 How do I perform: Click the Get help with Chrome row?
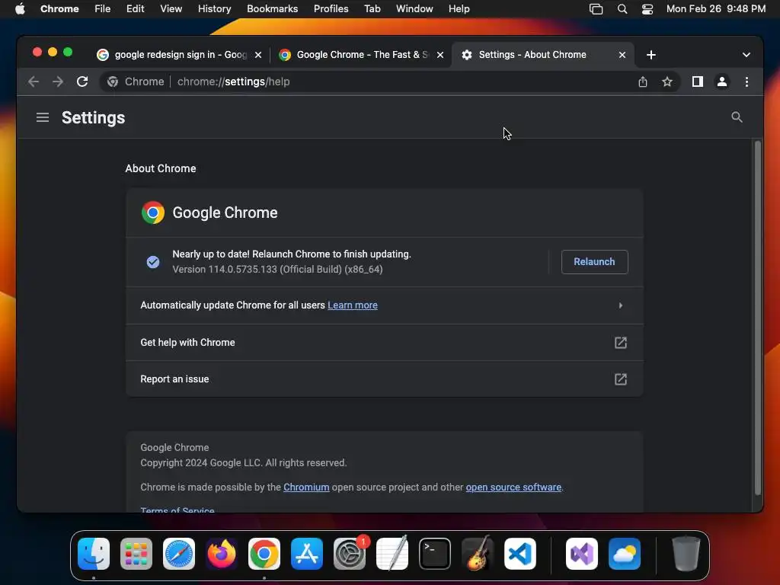(x=384, y=342)
